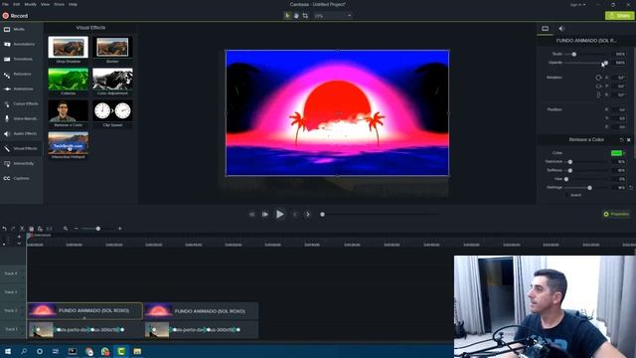Click the timeline Cut scissors icon

[x=22, y=229]
